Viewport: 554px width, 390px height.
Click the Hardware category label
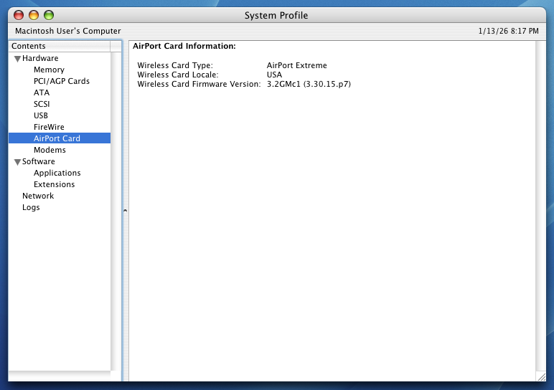(x=40, y=58)
